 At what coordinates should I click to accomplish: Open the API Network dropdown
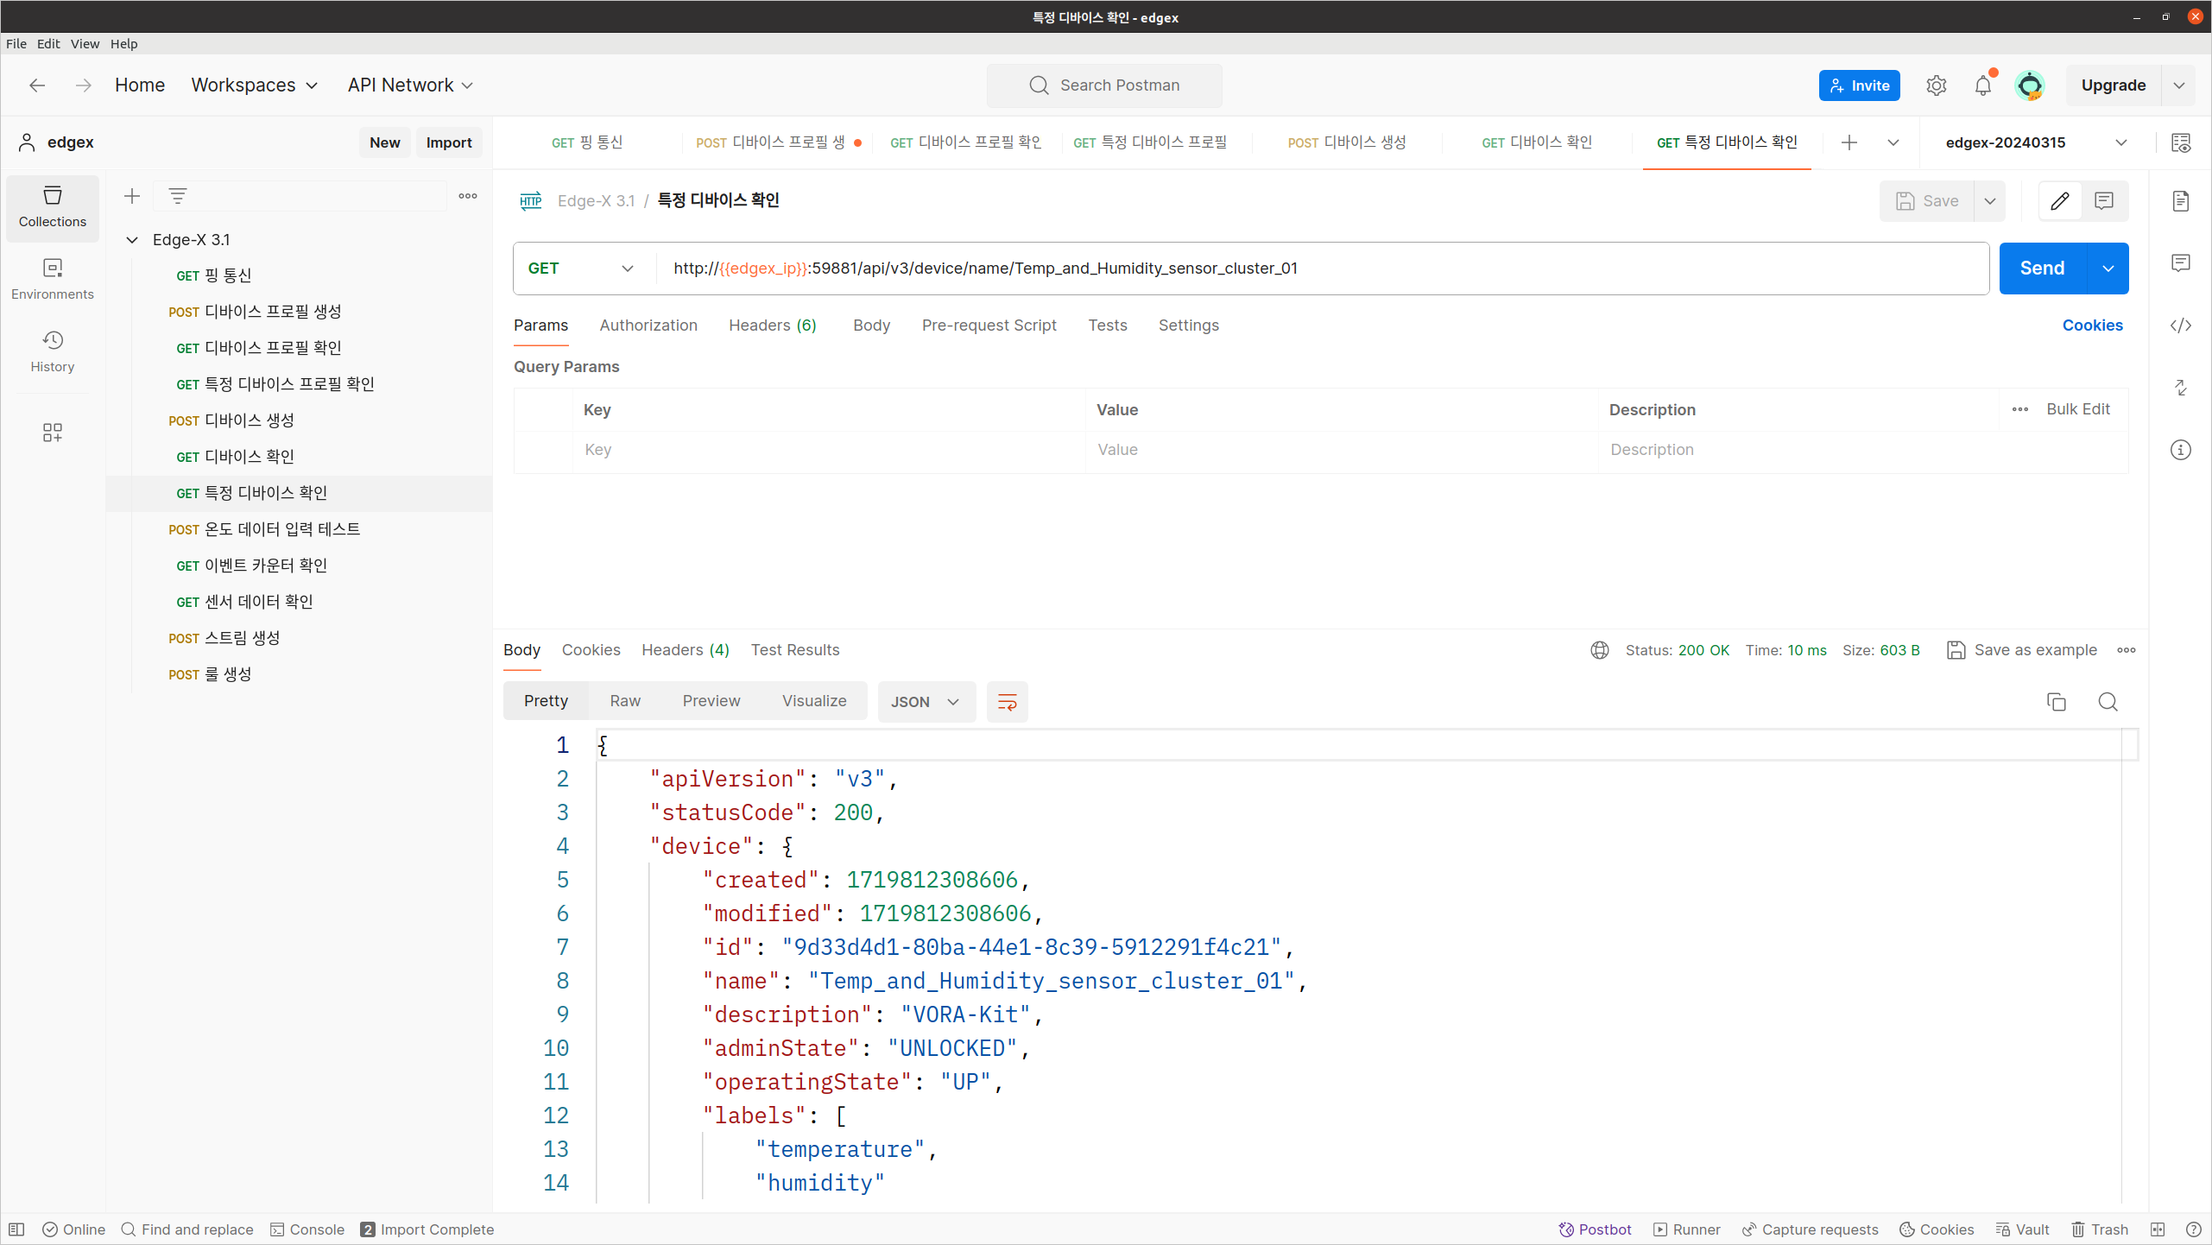410,85
